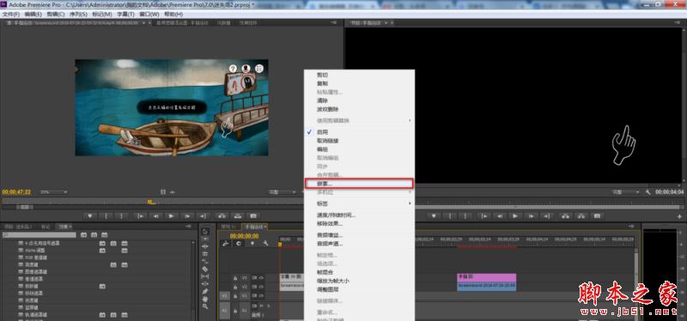Click Extract button in Program monitor
687x321 pixels.
[x=581, y=216]
